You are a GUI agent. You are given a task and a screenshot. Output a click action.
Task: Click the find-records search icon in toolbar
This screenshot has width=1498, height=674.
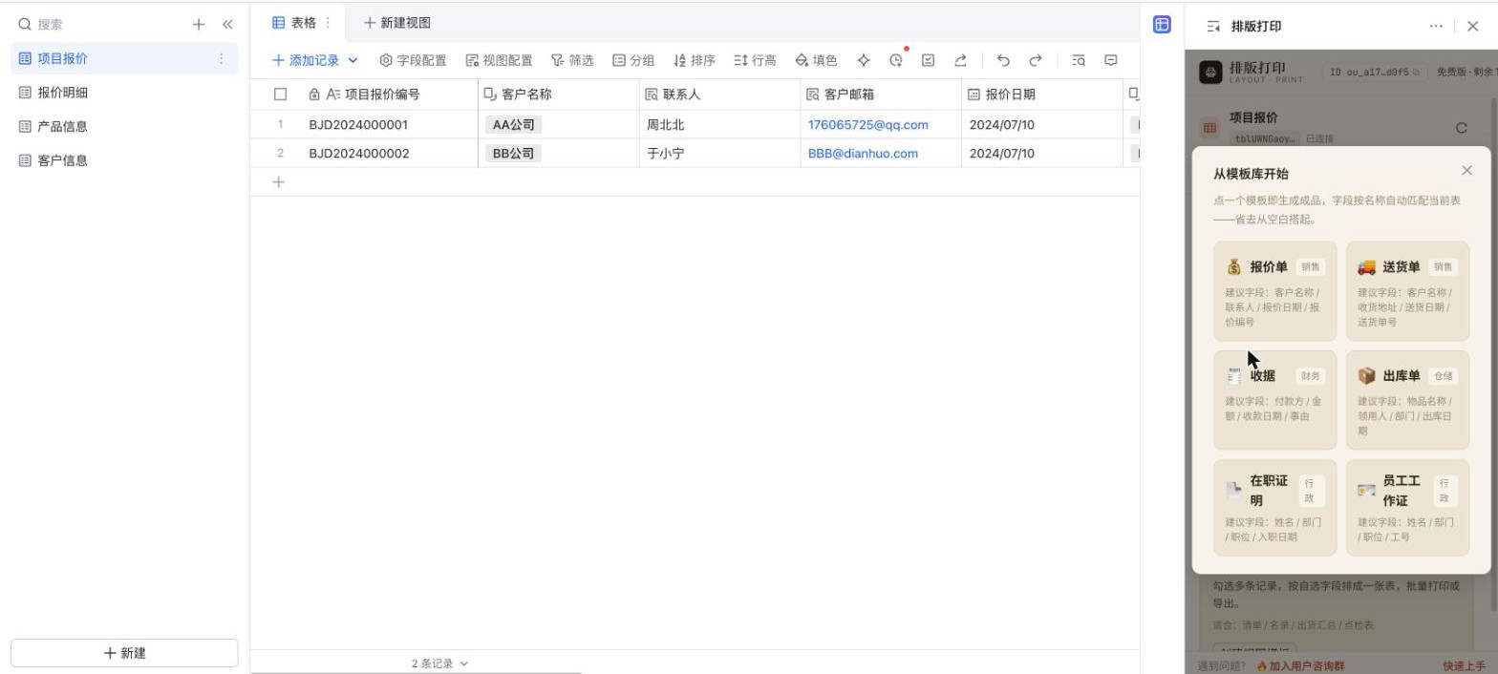tap(1079, 60)
